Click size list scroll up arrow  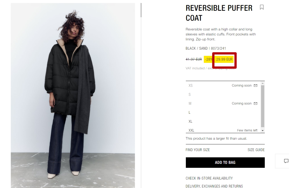coord(263,83)
